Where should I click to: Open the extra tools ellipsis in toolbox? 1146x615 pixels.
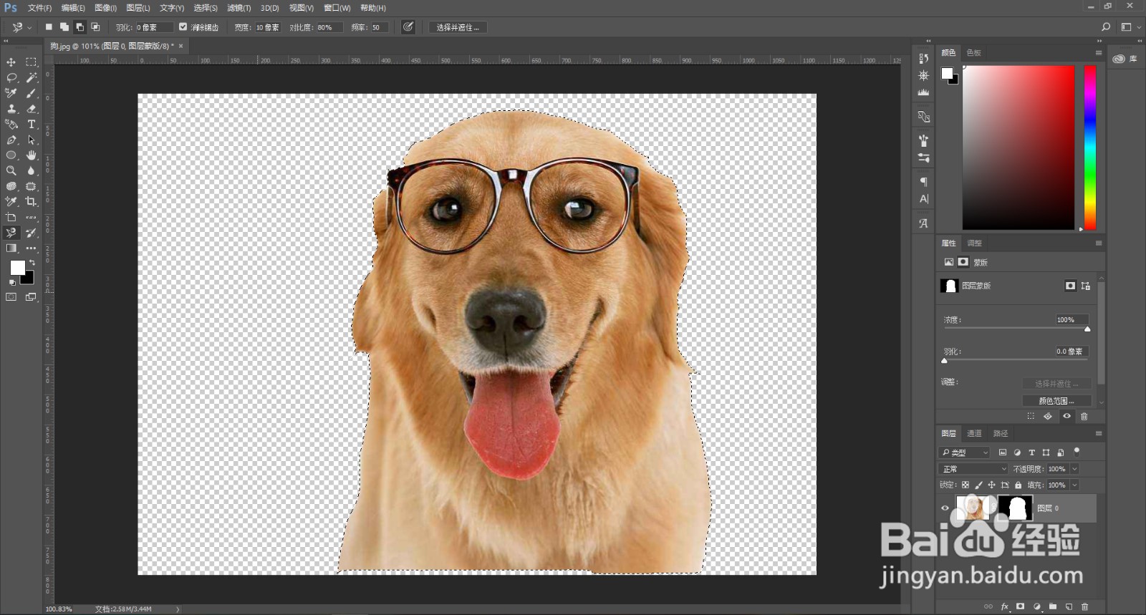31,248
